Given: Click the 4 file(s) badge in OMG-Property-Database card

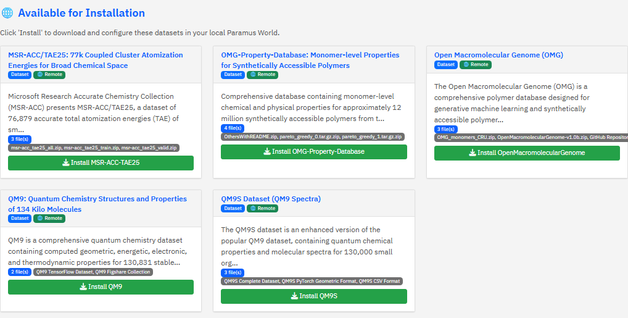Looking at the screenshot, I should (233, 128).
